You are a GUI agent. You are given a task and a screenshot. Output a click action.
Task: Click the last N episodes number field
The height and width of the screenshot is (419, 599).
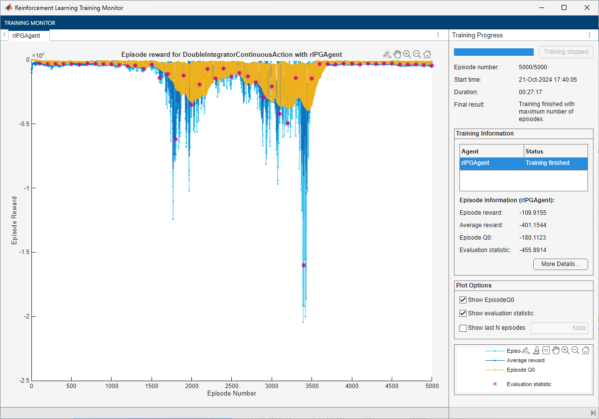(559, 328)
